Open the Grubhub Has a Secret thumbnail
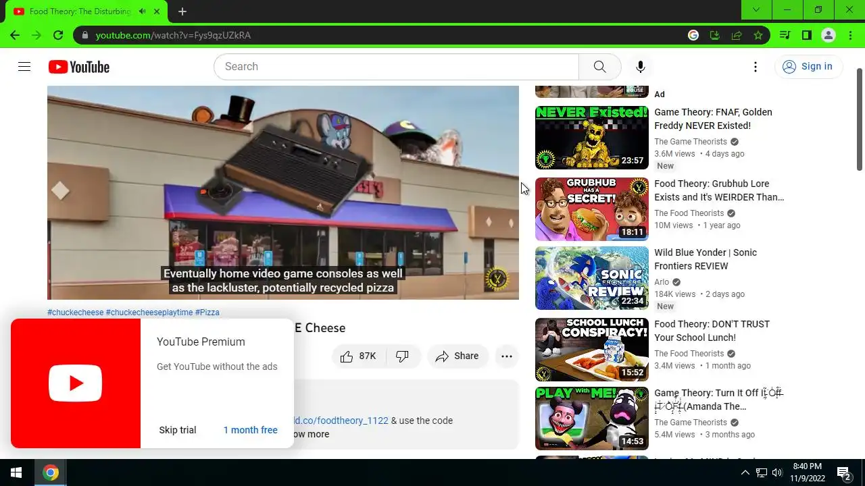 (x=592, y=209)
